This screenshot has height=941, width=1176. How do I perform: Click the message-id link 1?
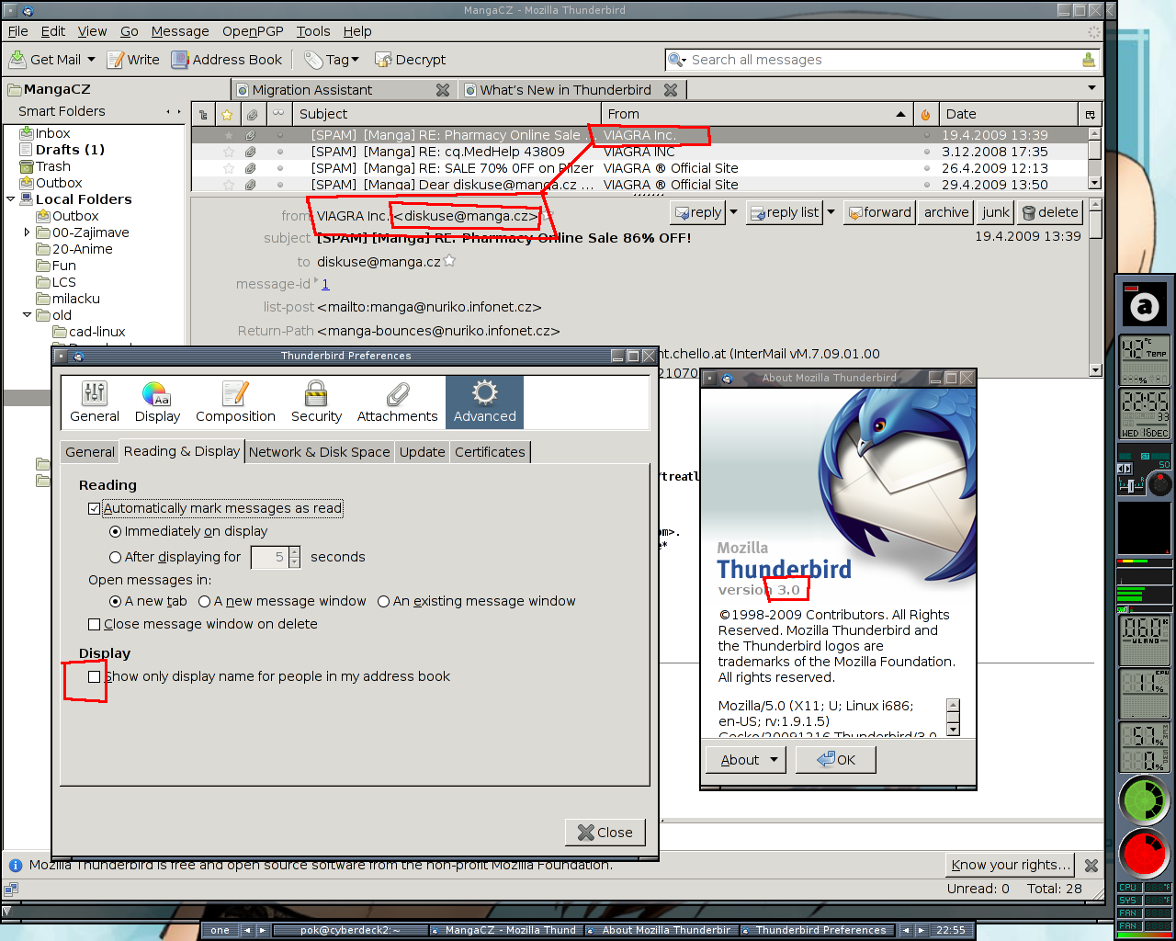[325, 284]
